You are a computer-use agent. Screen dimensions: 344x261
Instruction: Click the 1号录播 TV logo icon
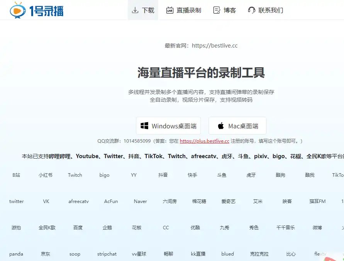click(x=18, y=10)
